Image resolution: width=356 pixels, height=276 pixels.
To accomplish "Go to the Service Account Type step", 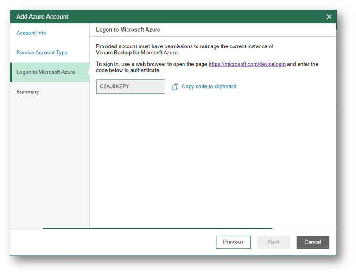I will pos(42,53).
